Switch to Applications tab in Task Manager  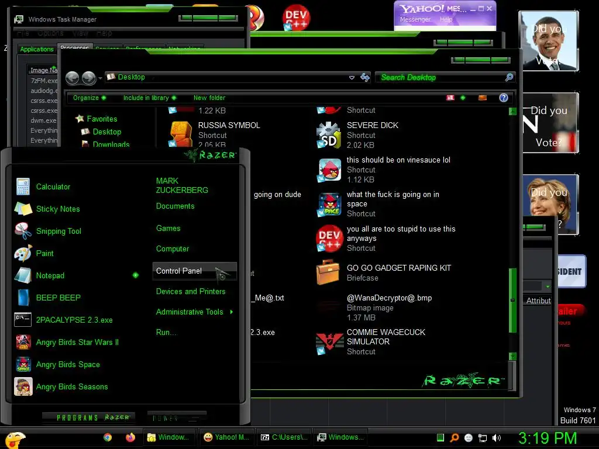(37, 49)
